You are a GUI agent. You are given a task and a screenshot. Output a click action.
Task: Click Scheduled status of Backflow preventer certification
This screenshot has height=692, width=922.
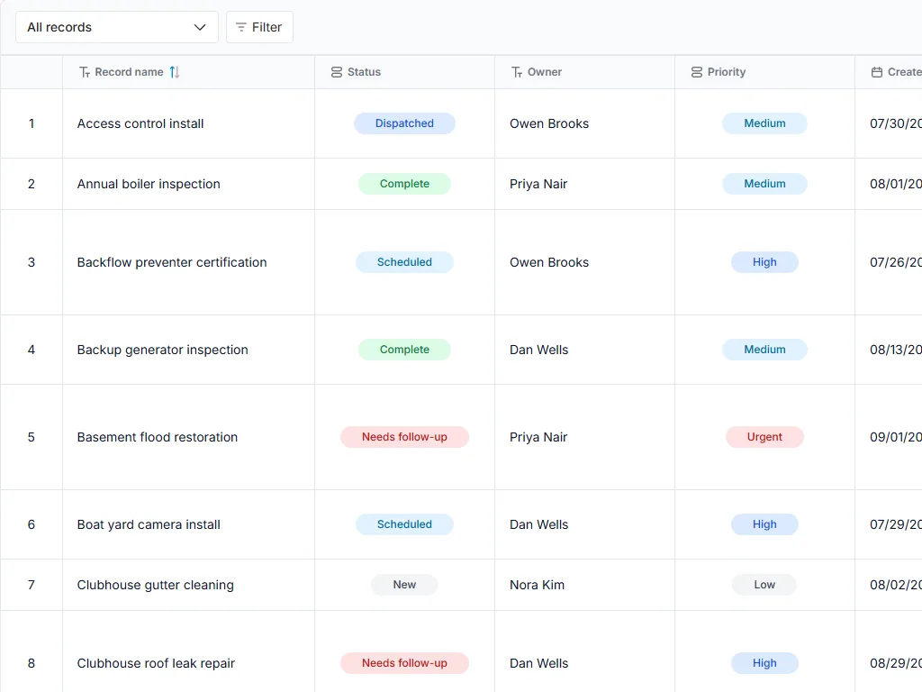tap(404, 262)
